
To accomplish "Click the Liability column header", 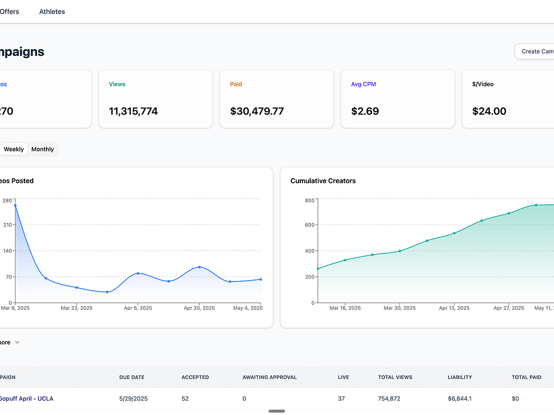I will click(x=460, y=377).
